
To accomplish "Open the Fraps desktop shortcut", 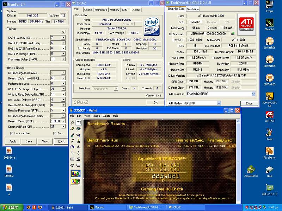I will pos(269,6).
